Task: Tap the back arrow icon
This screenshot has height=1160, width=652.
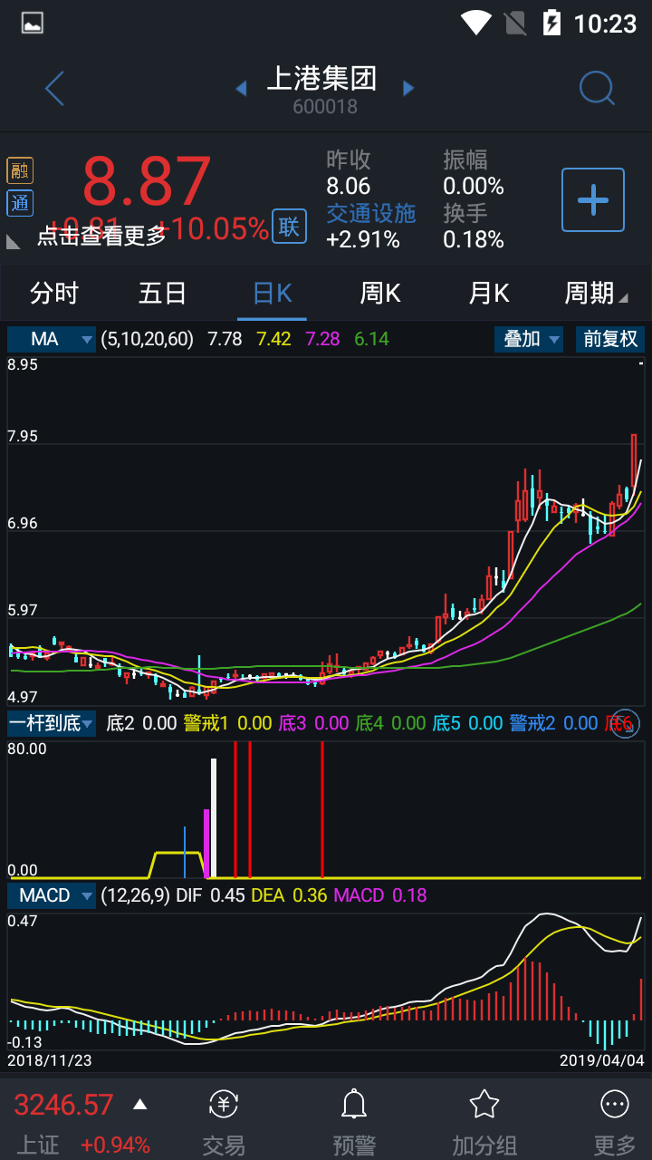Action: tap(55, 88)
